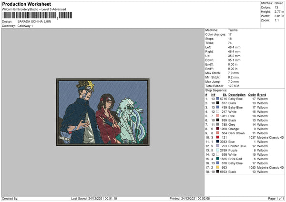Select the swatch beside 2789 Purple
The width and height of the screenshot is (286, 202).
[218, 150]
